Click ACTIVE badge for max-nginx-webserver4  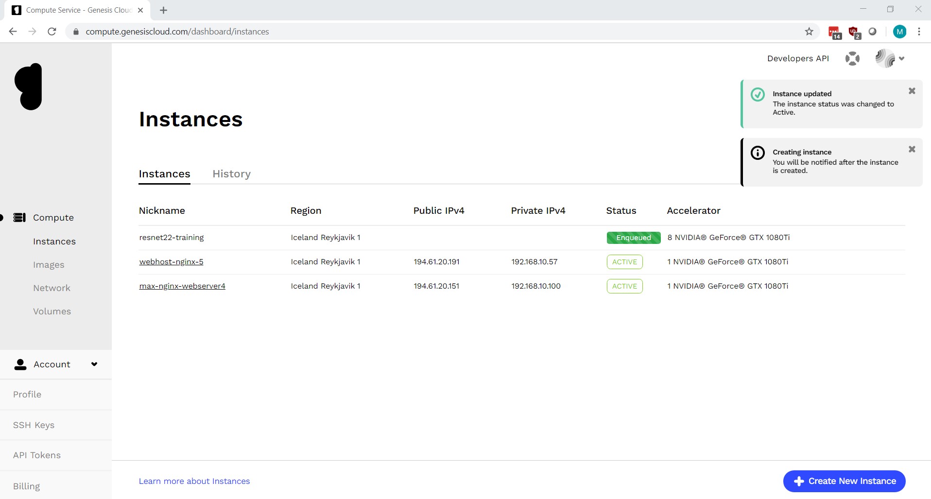(624, 286)
